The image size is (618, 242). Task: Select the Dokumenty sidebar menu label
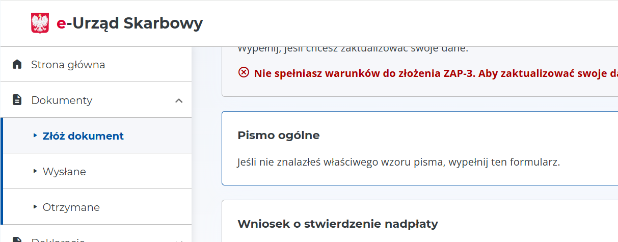pyautogui.click(x=62, y=100)
